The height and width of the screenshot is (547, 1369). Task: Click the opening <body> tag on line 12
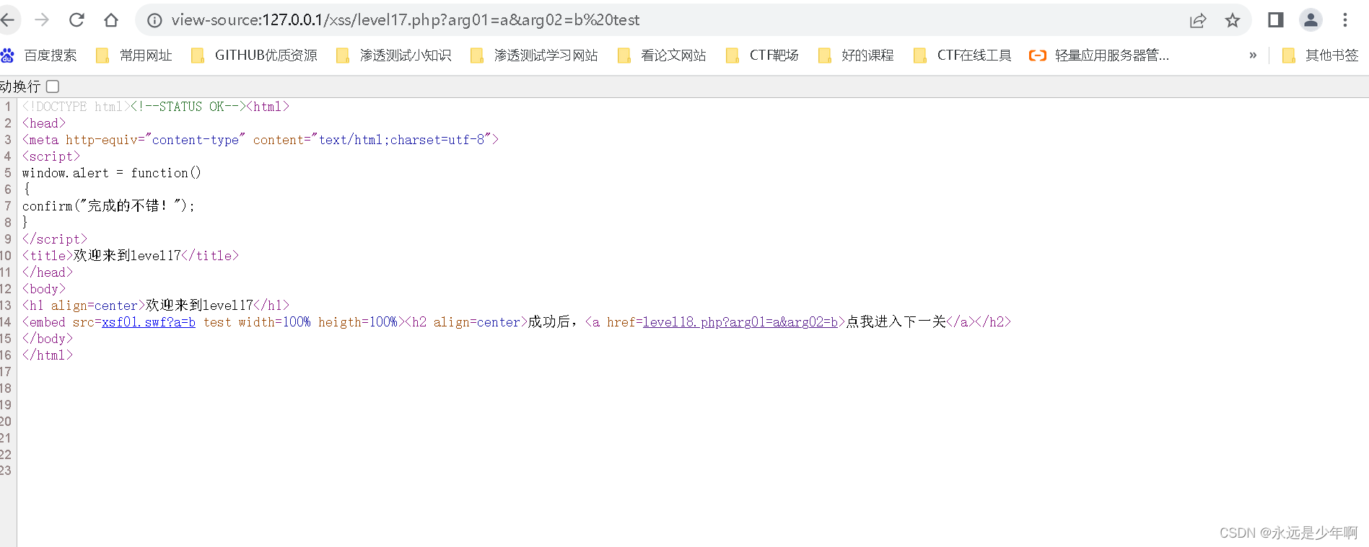click(x=44, y=289)
